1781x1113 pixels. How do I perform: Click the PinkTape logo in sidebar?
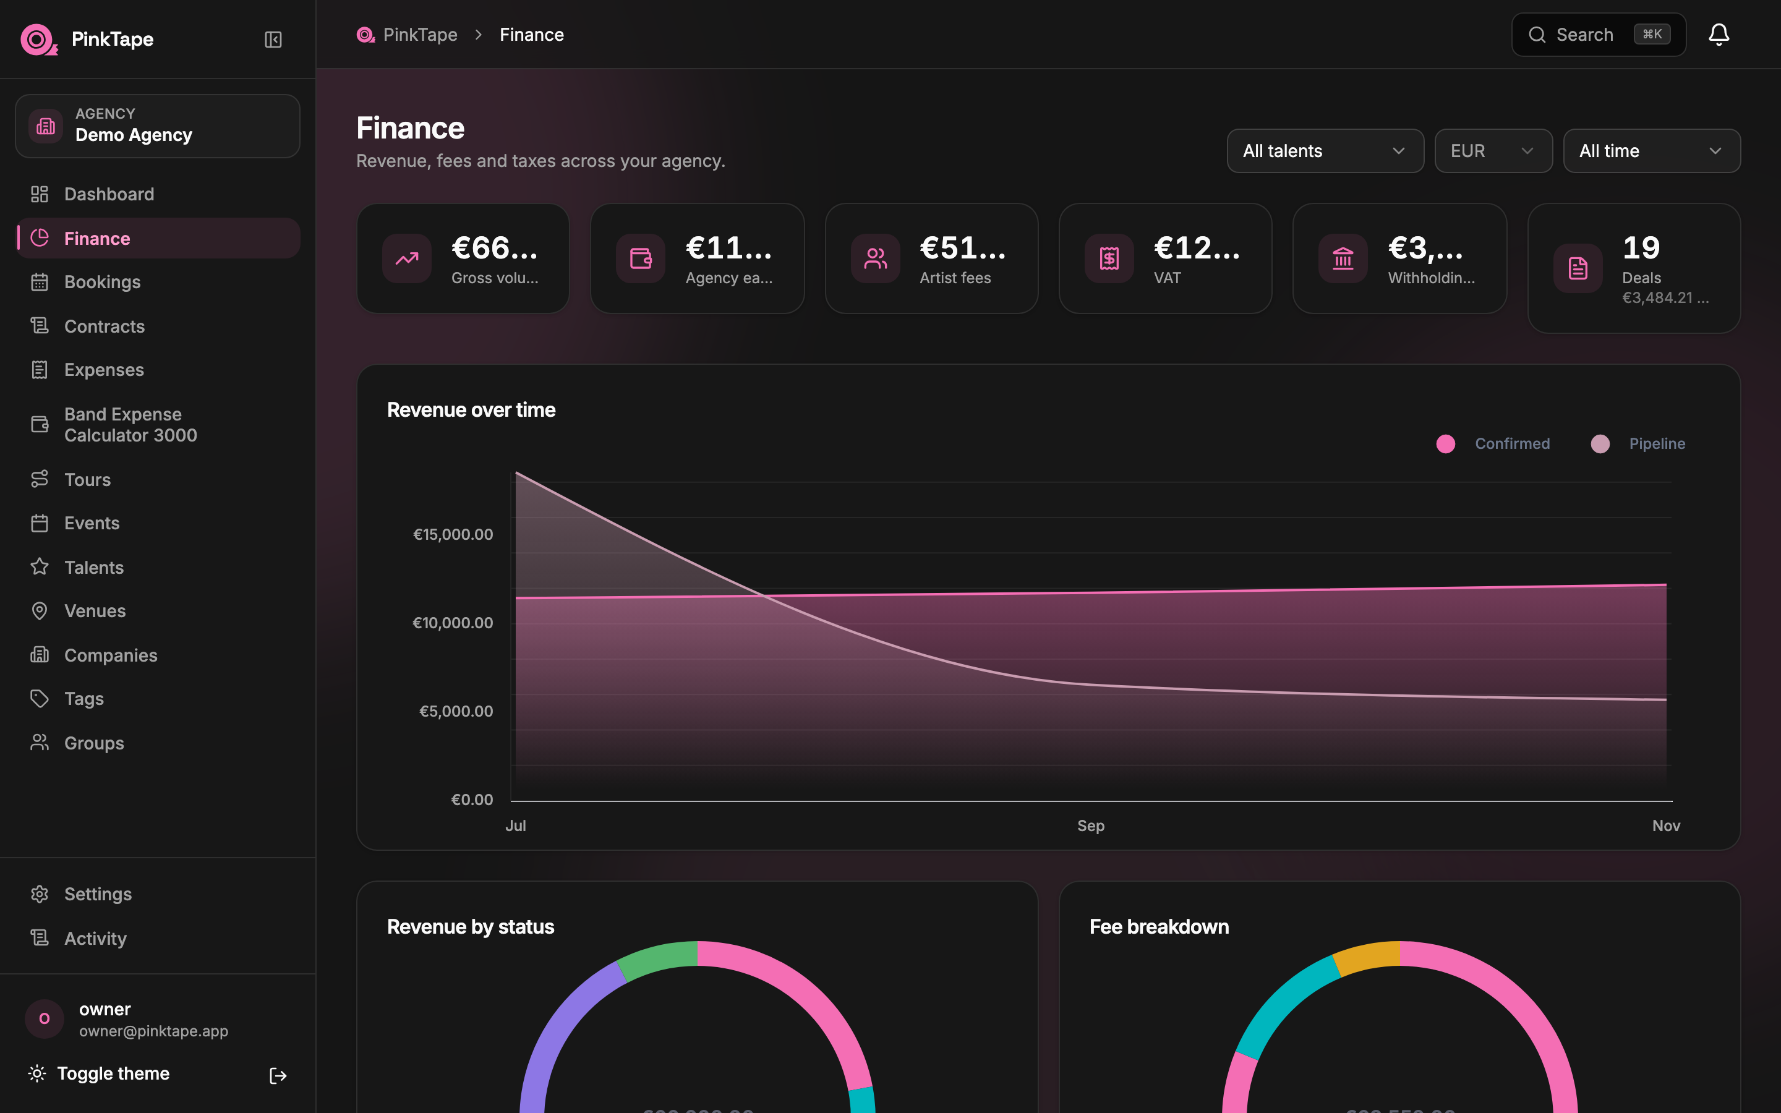pos(39,40)
